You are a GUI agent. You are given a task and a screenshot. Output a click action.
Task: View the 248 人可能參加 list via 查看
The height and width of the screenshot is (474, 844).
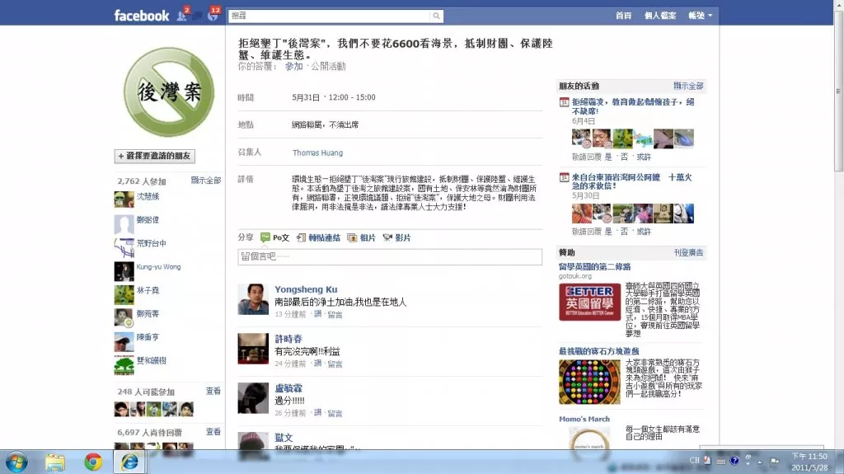[213, 391]
